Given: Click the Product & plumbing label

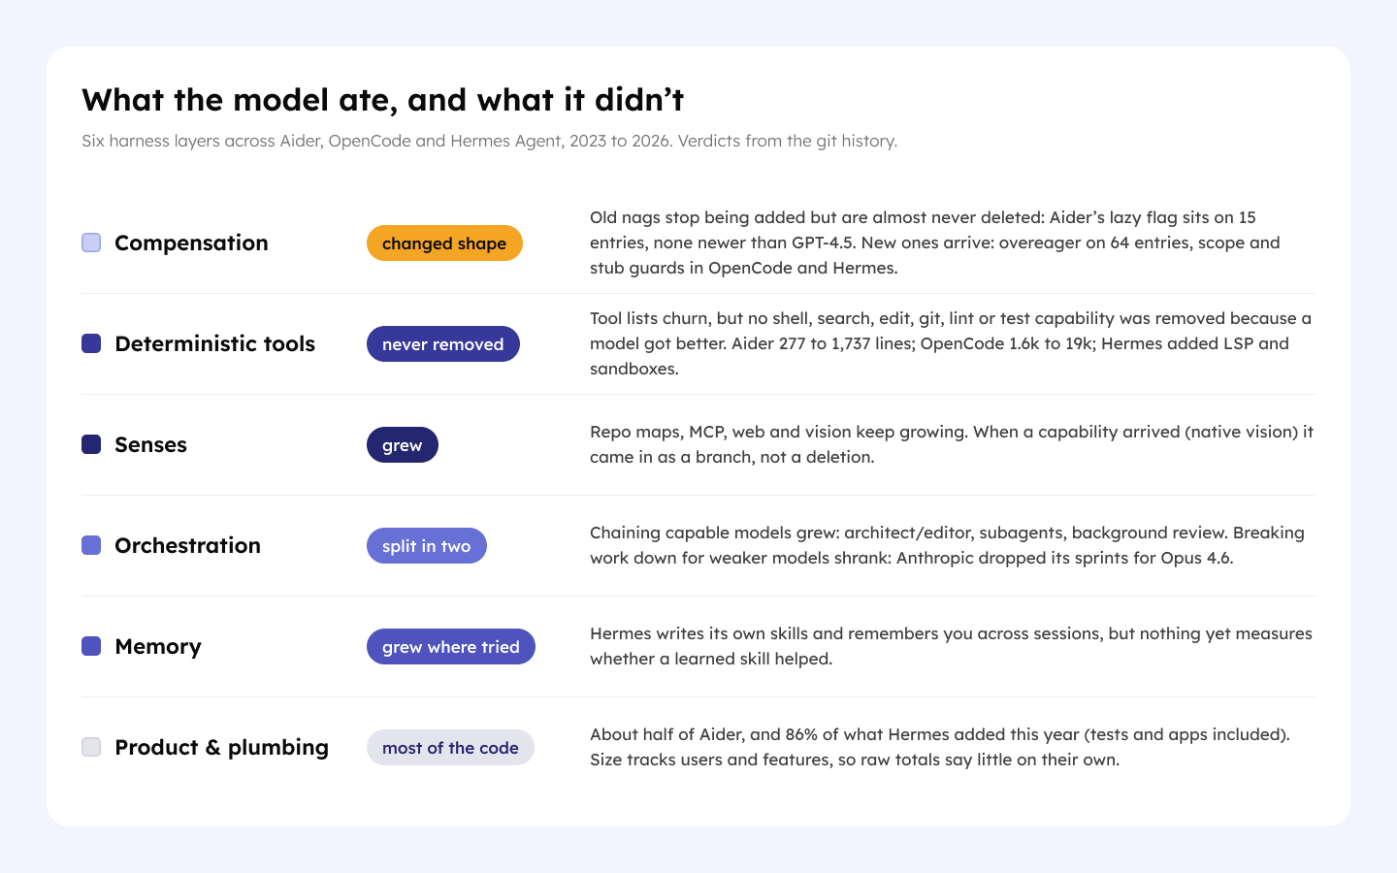Looking at the screenshot, I should click(x=221, y=747).
